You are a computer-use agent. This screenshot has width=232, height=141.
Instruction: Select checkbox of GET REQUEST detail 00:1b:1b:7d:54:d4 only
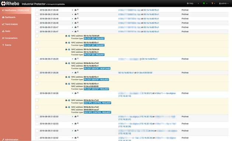[37, 36]
